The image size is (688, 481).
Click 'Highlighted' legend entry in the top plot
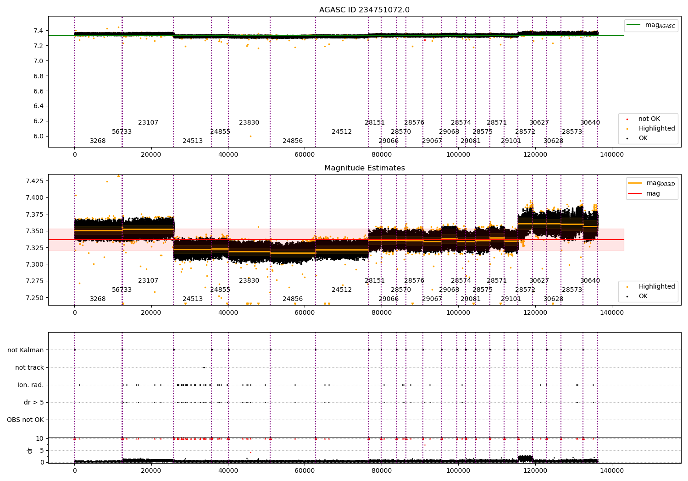pyautogui.click(x=651, y=129)
